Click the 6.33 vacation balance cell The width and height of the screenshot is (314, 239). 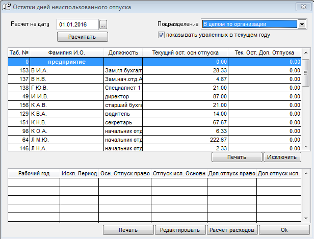pyautogui.click(x=185, y=131)
